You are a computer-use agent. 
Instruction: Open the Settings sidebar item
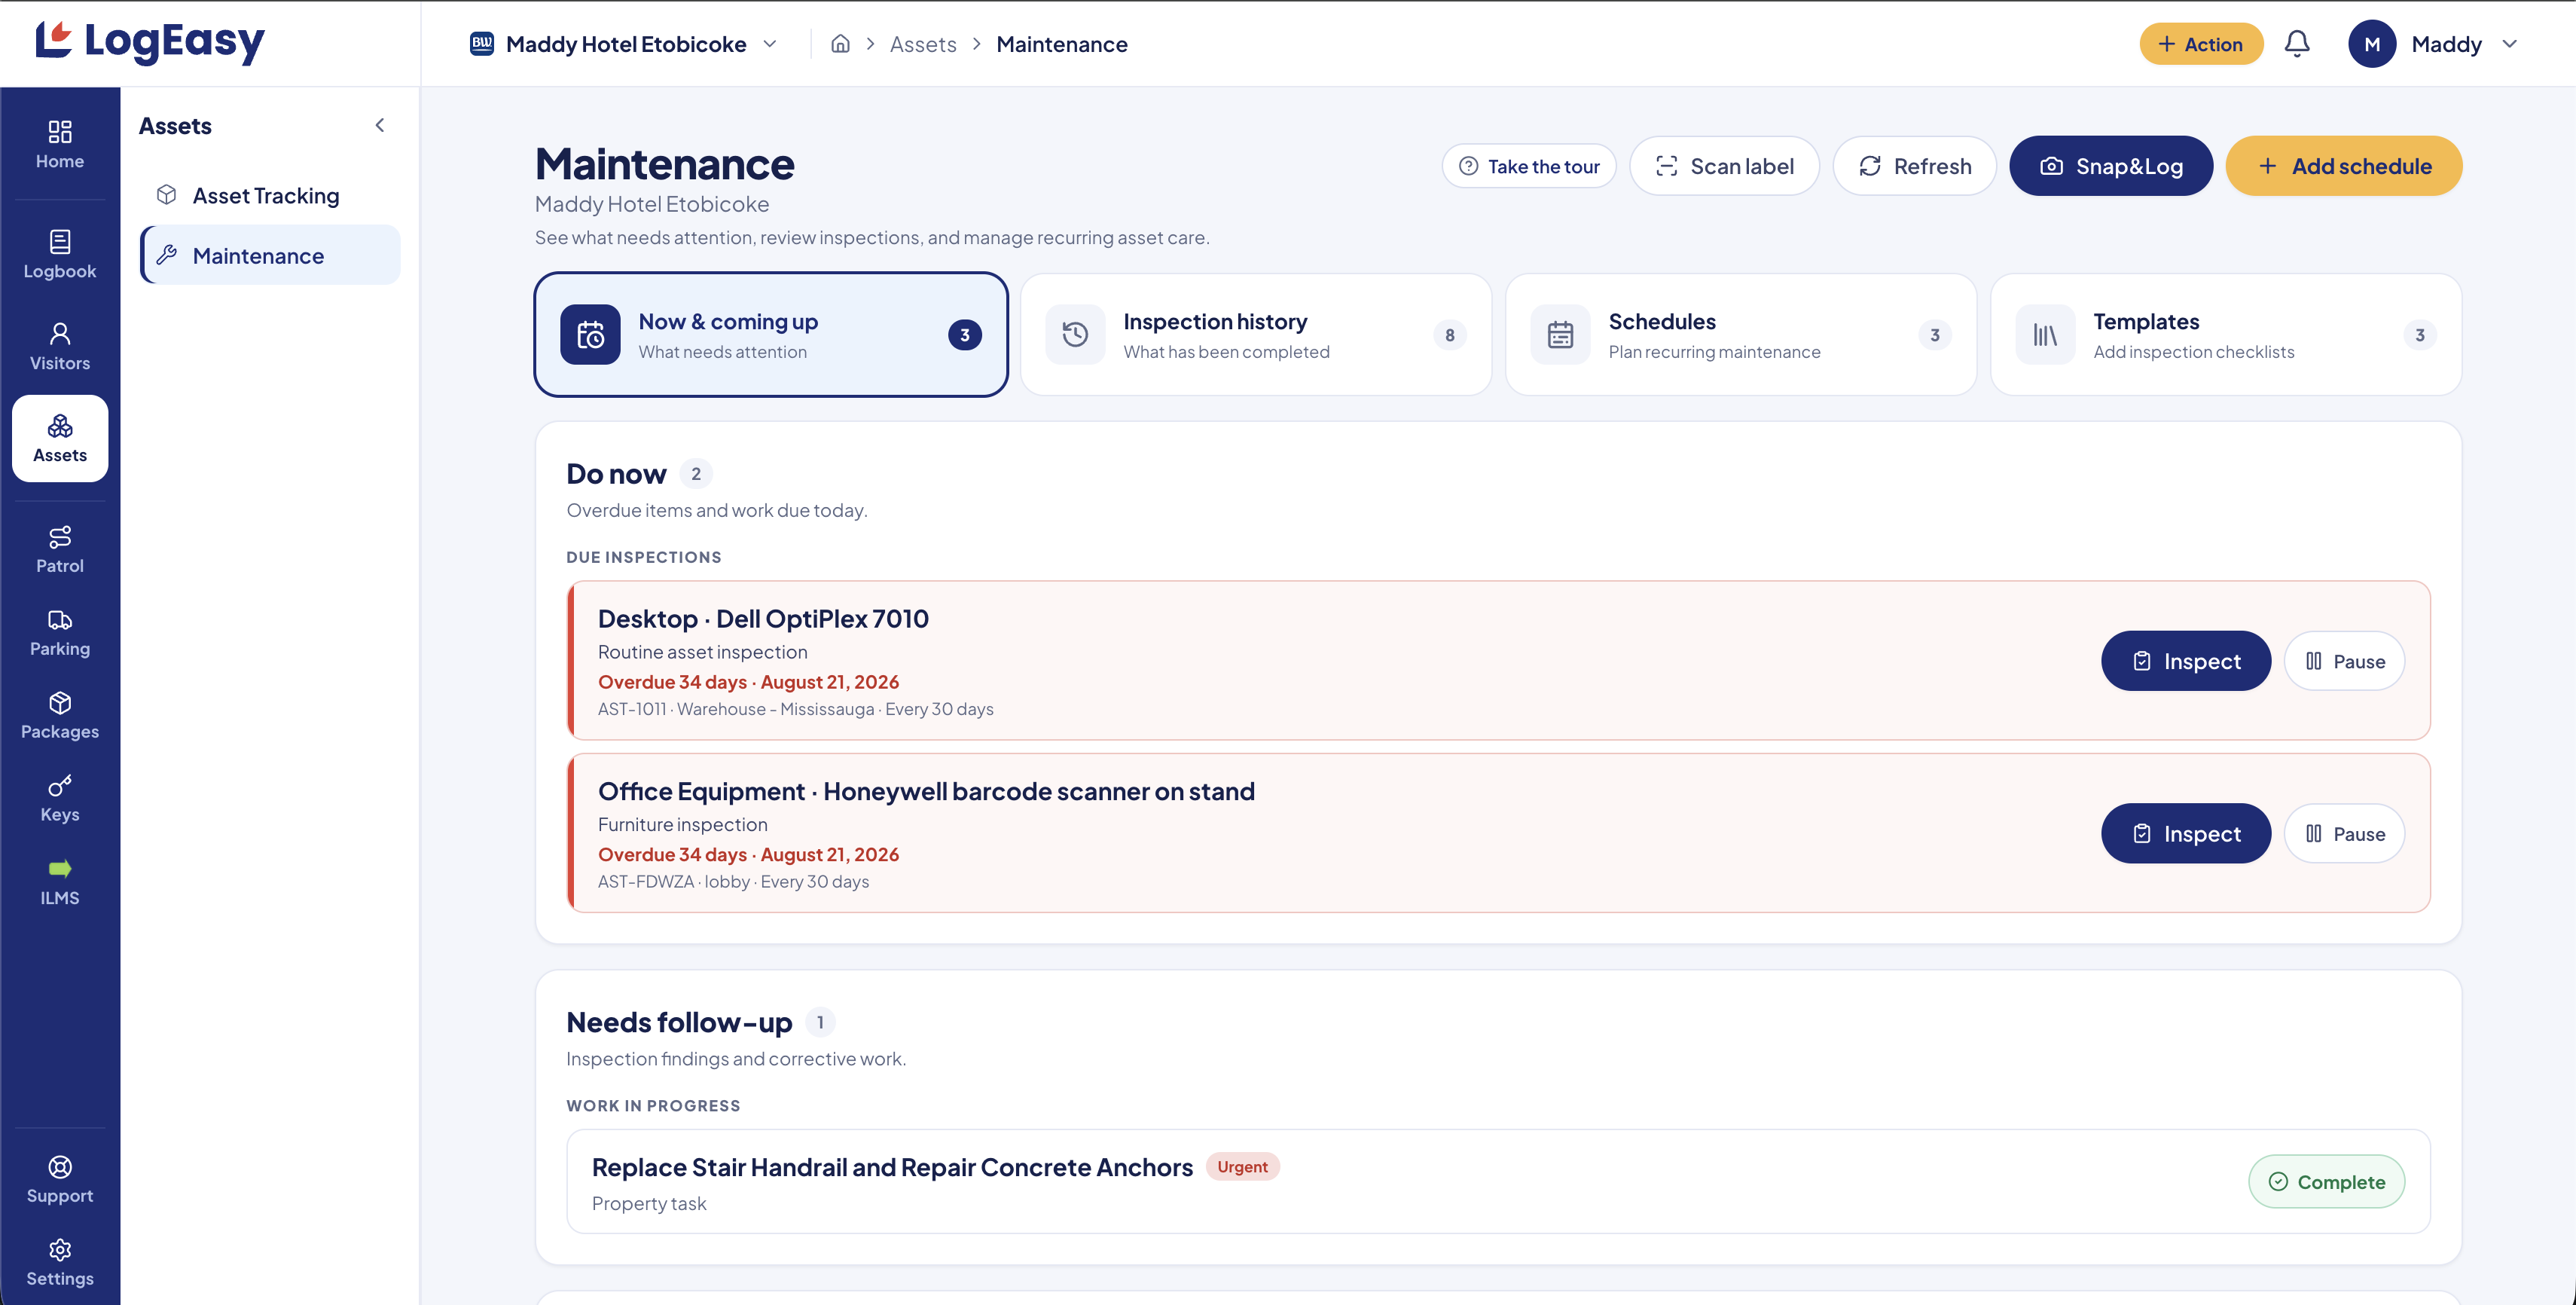(x=60, y=1262)
